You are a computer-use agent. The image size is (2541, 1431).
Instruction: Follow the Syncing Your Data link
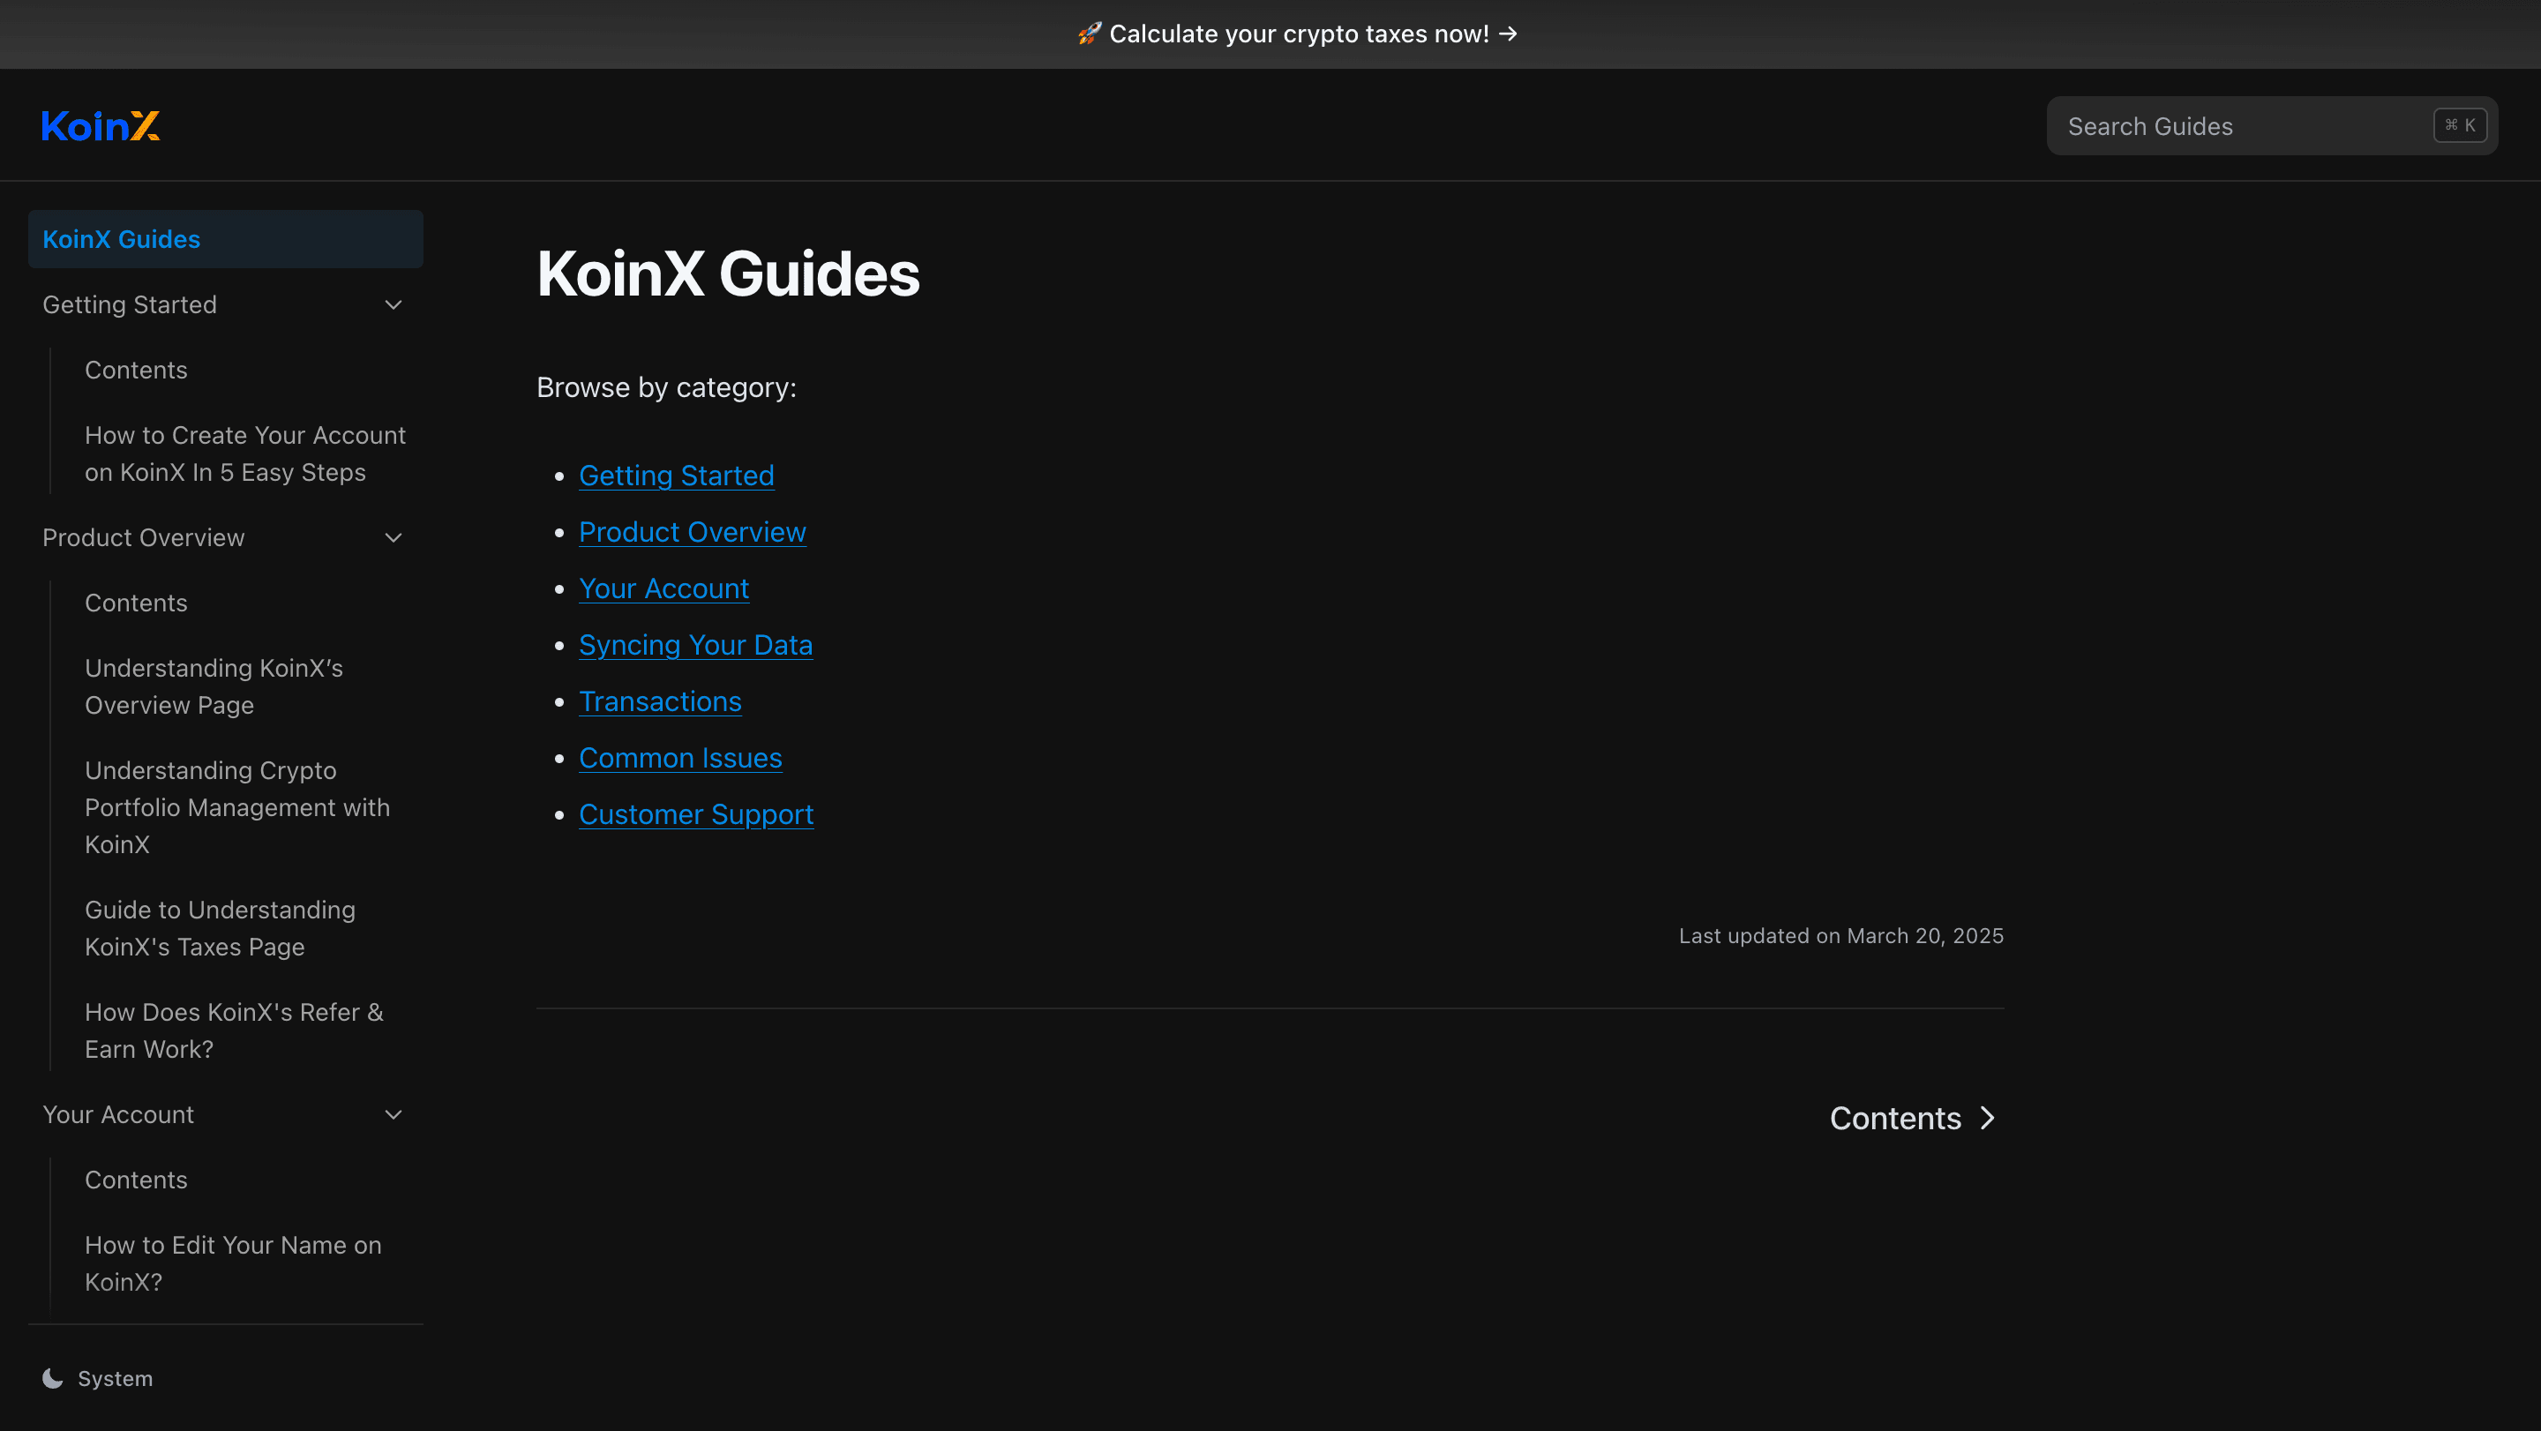tap(695, 644)
